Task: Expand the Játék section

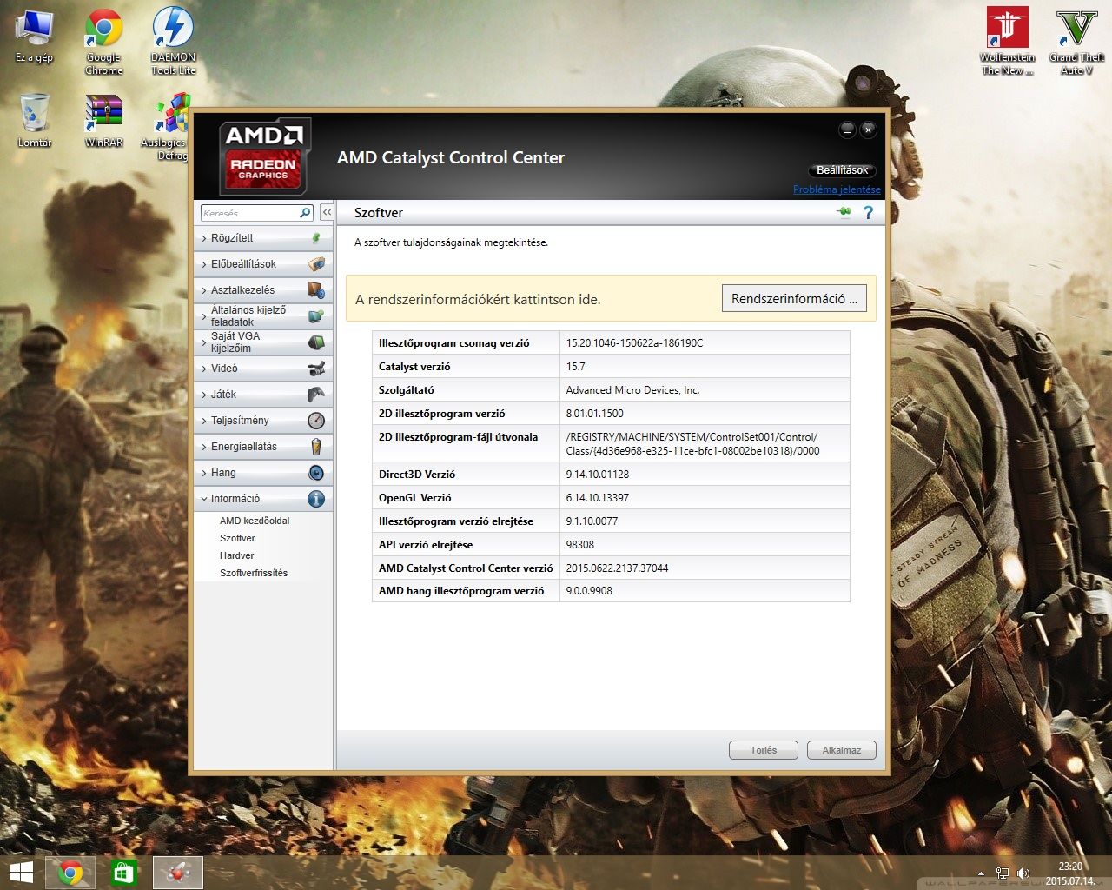Action: pos(262,394)
